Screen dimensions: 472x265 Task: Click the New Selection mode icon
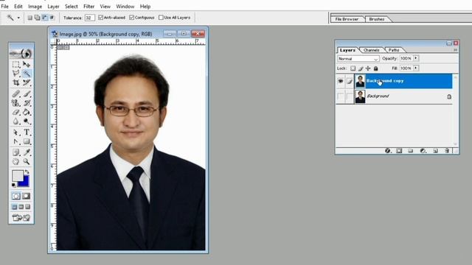point(29,18)
